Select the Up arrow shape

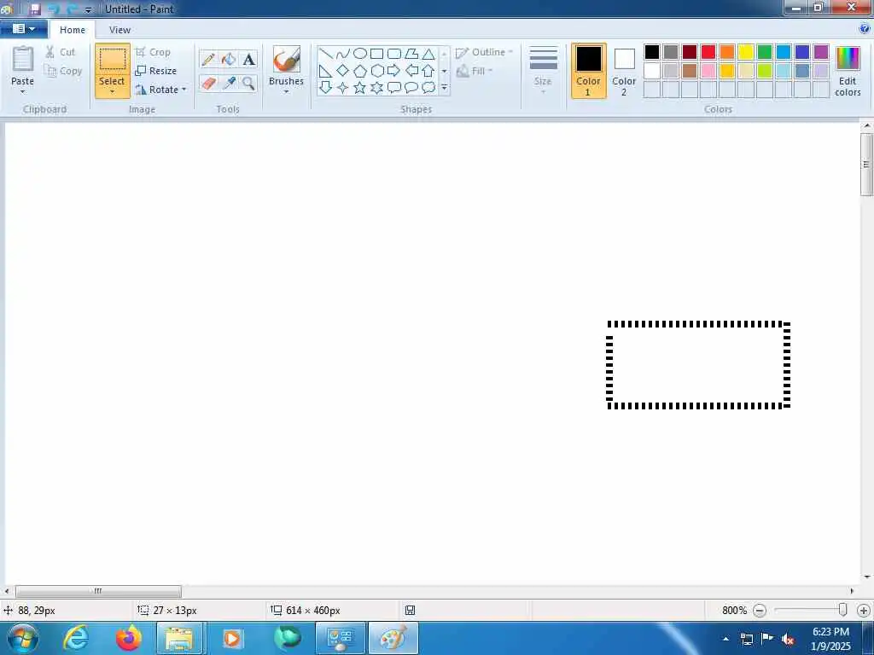click(x=428, y=71)
